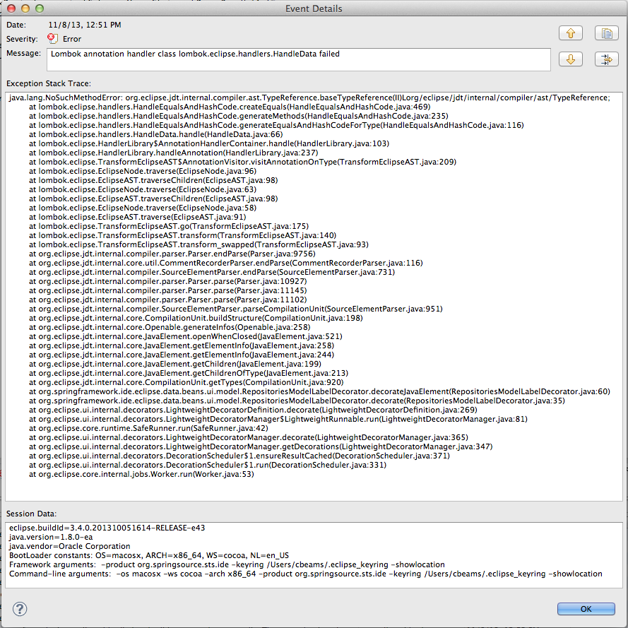The width and height of the screenshot is (628, 628).
Task: Click the yellow minimize window button
Action: (x=25, y=8)
